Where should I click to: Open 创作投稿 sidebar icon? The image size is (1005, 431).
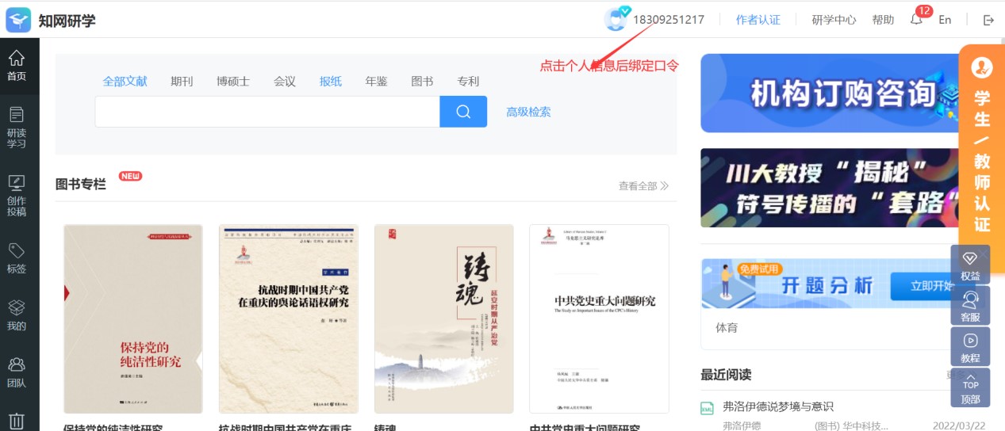[x=17, y=195]
